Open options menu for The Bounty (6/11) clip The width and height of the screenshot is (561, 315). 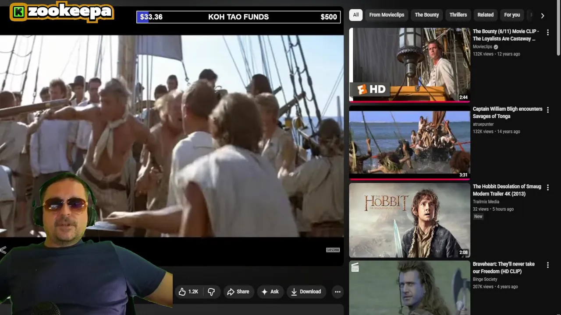pos(548,32)
